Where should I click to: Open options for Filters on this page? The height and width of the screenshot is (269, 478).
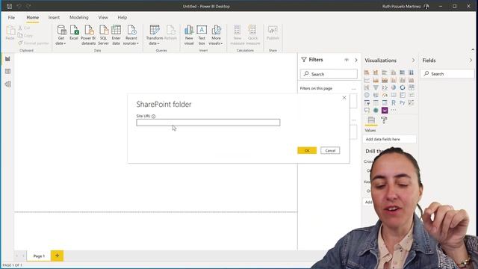[353, 88]
